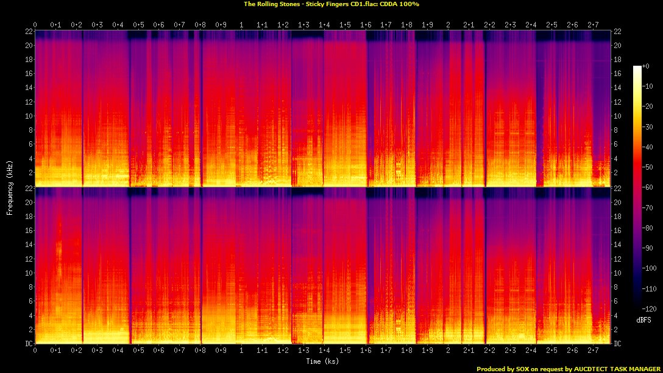Click the 0.5 tick on bottom time axis
Image resolution: width=663 pixels, height=373 pixels.
[138, 351]
